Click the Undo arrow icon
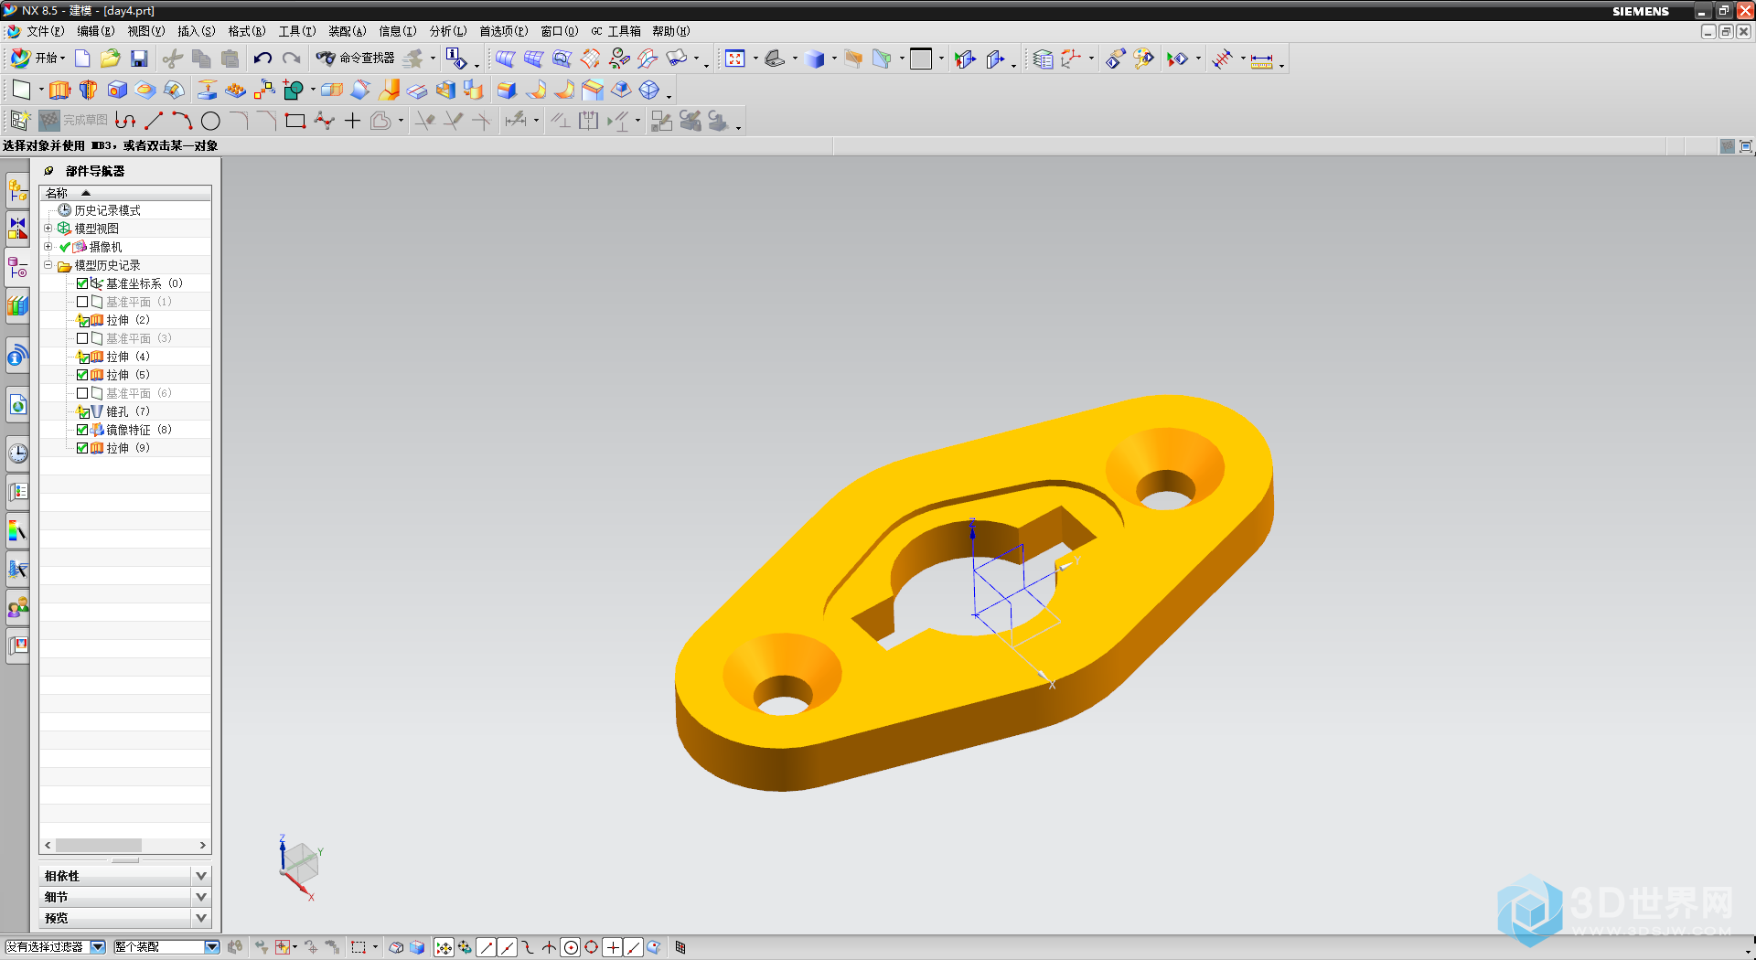Screen dimensions: 1756x960 [x=262, y=59]
